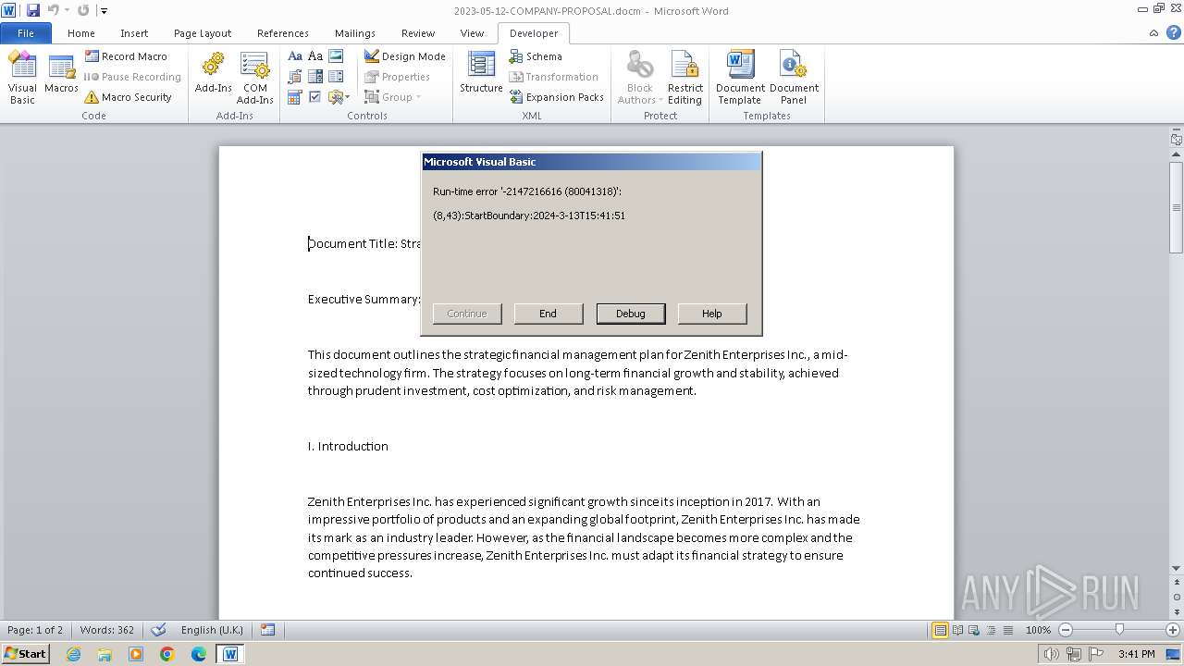Click the Page: 1 of 2 status indicator

click(35, 630)
